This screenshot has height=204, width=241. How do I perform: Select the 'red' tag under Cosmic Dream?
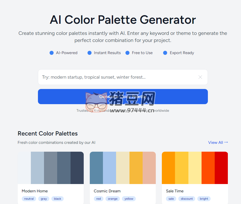[99, 199]
